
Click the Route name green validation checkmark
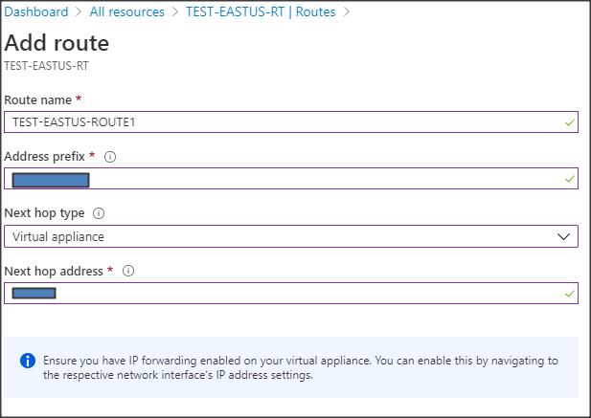[570, 122]
